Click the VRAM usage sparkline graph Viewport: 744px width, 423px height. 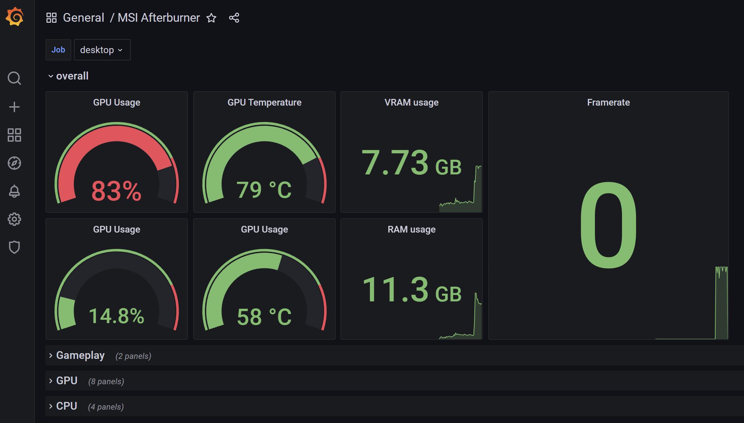point(460,189)
